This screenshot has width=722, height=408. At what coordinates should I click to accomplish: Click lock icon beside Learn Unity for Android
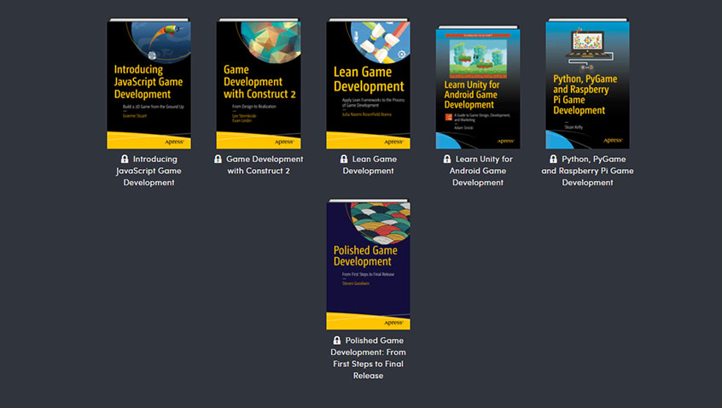446,159
